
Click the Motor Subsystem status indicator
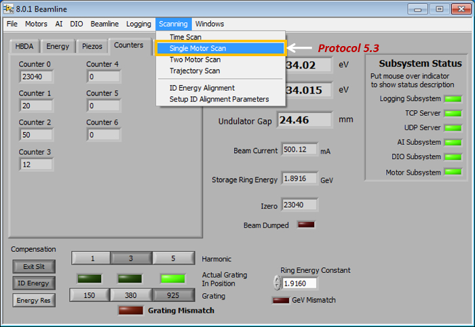pyautogui.click(x=452, y=173)
